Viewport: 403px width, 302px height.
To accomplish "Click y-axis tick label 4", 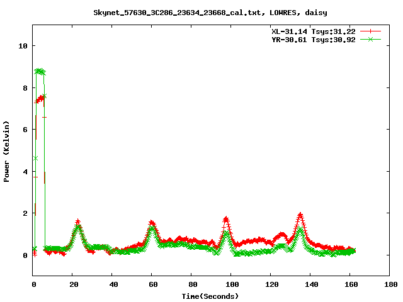I will [25, 172].
